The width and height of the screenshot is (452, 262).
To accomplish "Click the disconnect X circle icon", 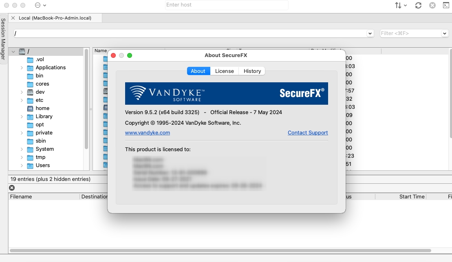I will click(x=432, y=5).
